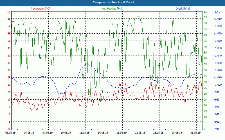225x140 pixels.
Task: Click the pressure axis value "1.060"
Action: pyautogui.click(x=219, y=41)
